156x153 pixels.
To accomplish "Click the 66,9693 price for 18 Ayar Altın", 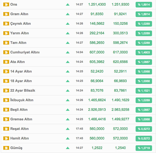I will click(120, 81).
